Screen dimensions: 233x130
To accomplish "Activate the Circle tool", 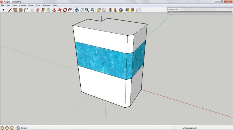I will point(21,10).
